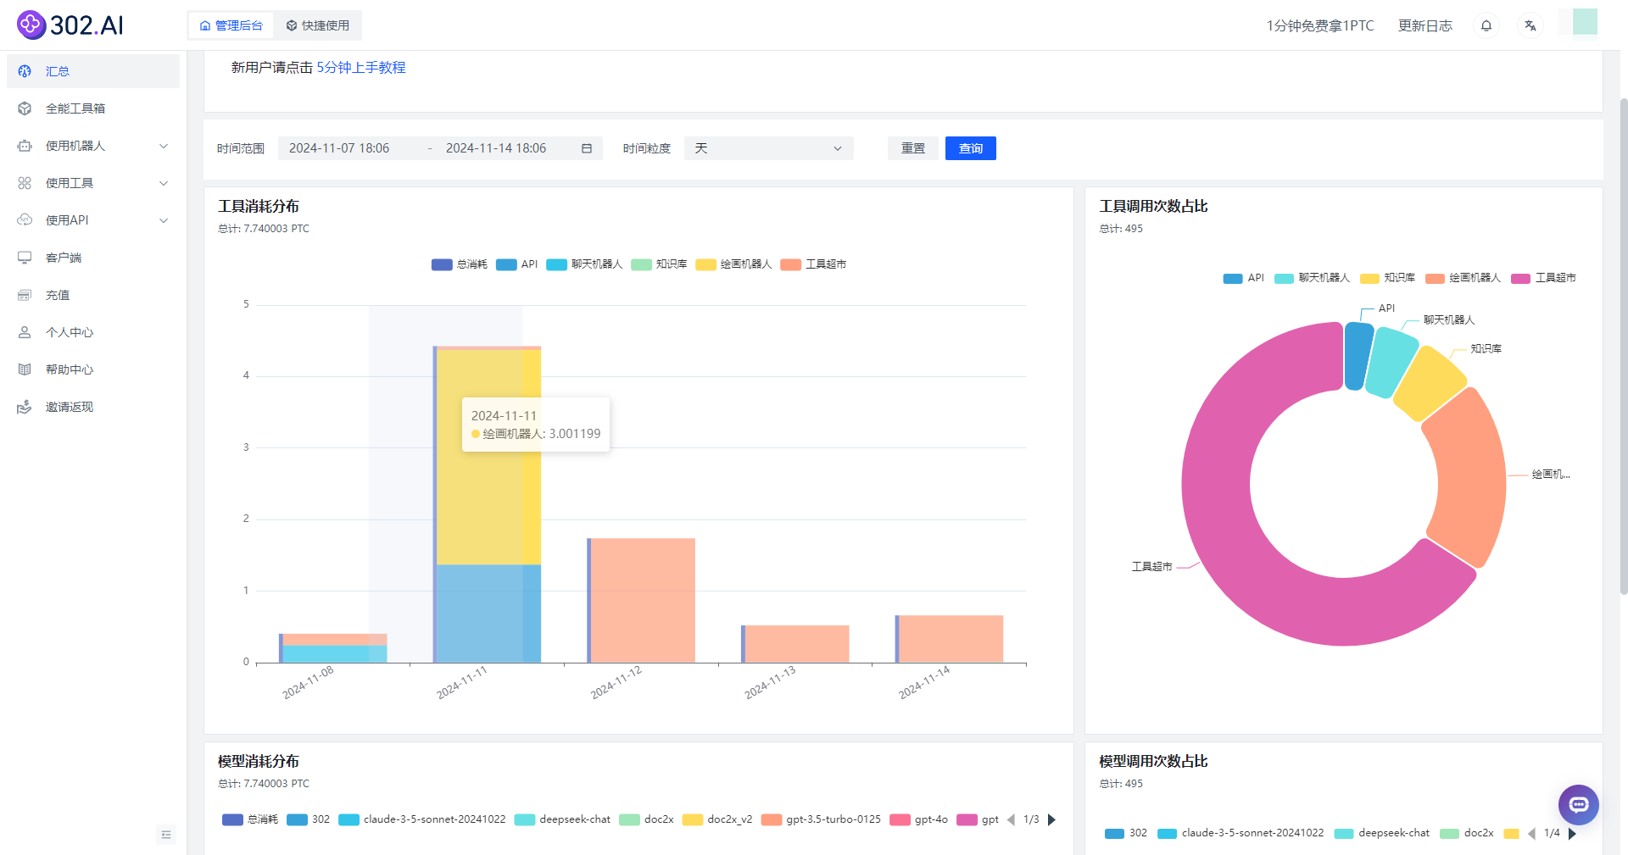Open 1分钟免费拿1PTC link
This screenshot has width=1628, height=855.
tap(1320, 25)
